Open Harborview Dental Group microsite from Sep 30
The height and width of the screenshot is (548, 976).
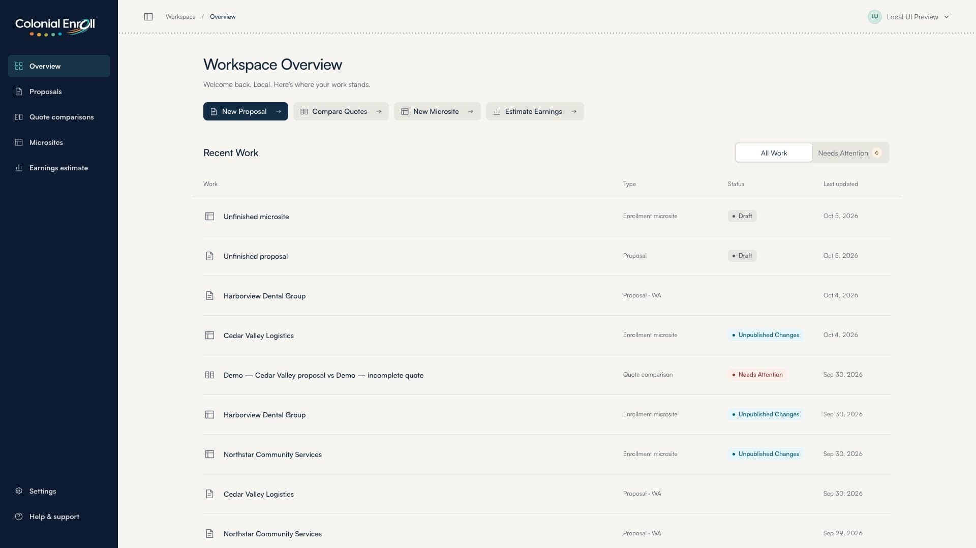coord(546,414)
